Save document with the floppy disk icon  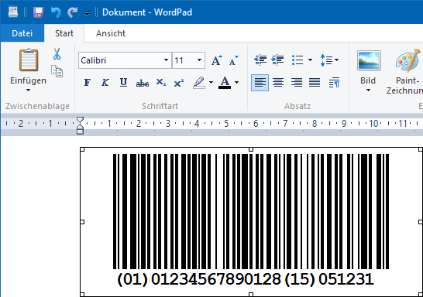[x=39, y=12]
